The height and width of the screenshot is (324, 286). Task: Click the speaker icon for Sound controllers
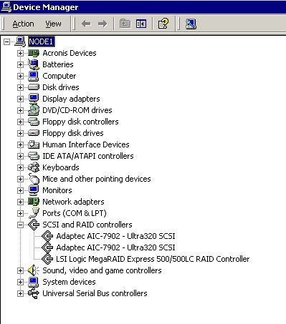point(34,270)
